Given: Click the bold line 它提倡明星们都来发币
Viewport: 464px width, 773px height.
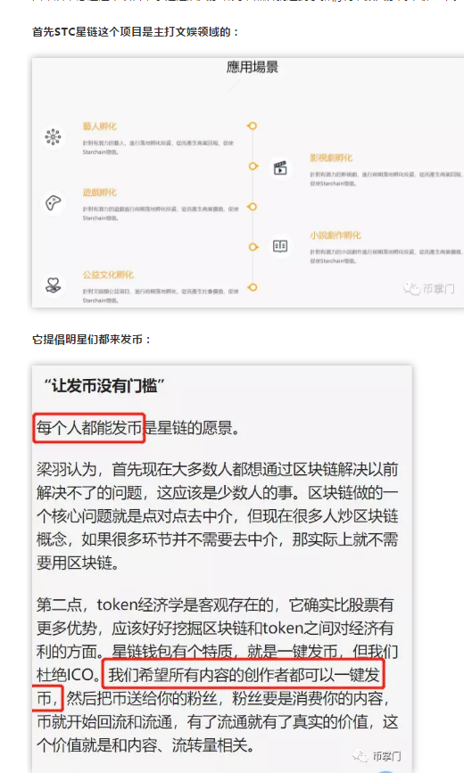Looking at the screenshot, I should click(x=91, y=339).
